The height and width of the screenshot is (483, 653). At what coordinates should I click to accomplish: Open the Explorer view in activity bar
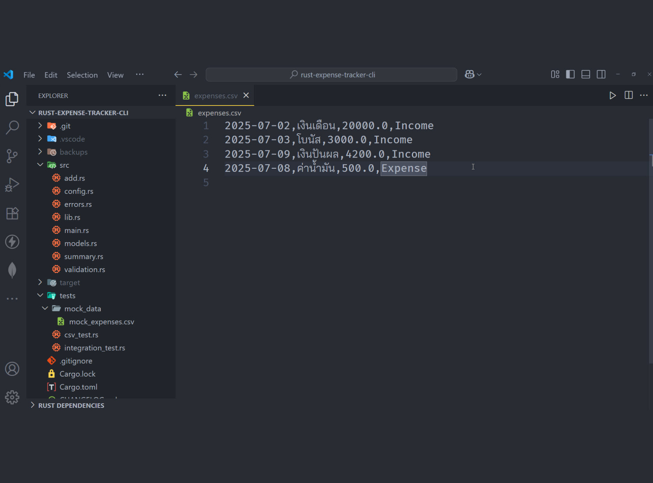(x=12, y=99)
